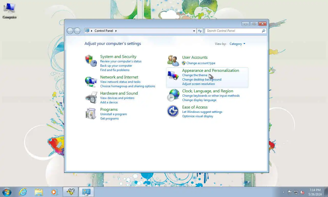Click the Show desktop strip beside the clock

(326, 192)
